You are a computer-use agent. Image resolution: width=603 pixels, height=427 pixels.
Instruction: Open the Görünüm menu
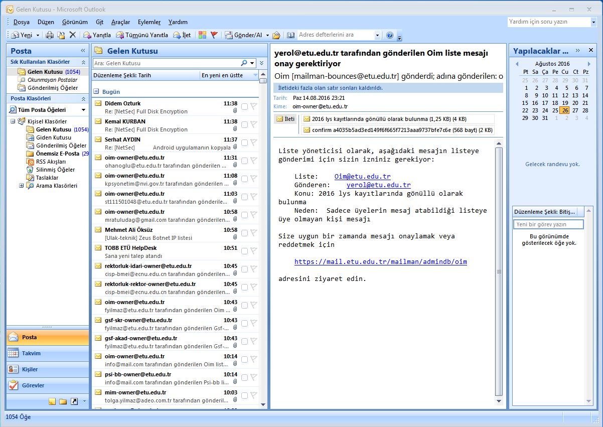[75, 22]
